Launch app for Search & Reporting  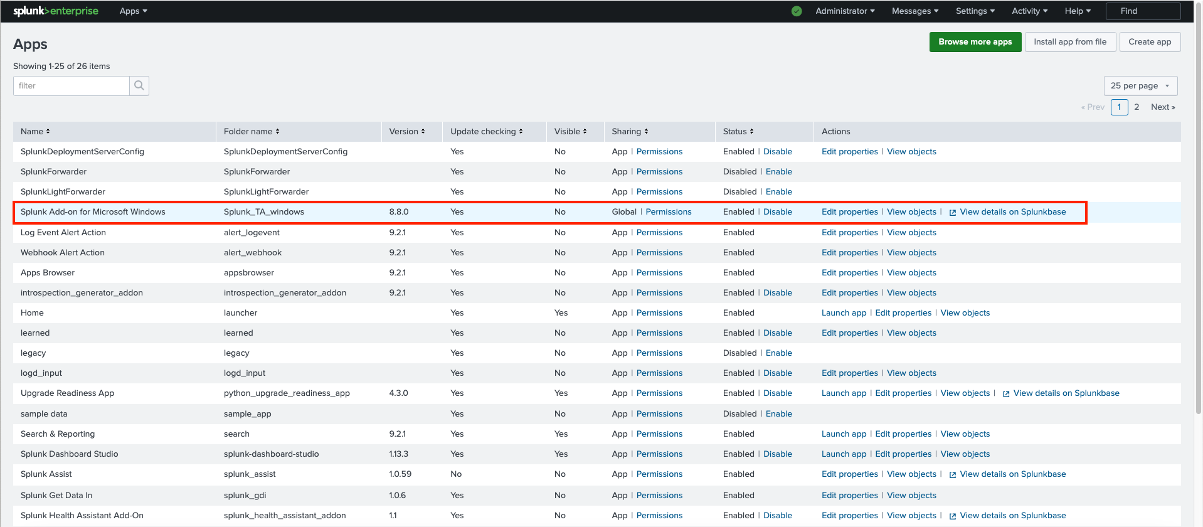pos(844,434)
